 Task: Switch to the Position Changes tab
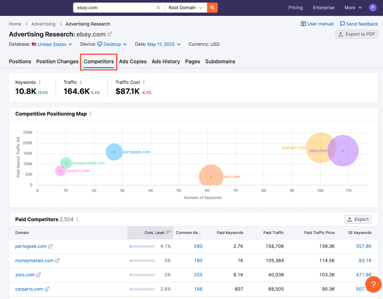[57, 62]
